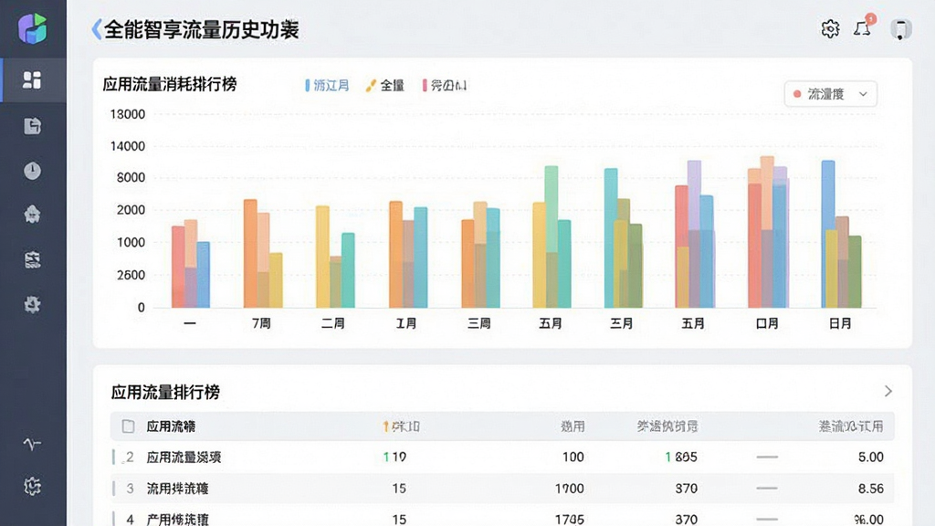Open the home sidebar icon
The height and width of the screenshot is (526, 935).
point(32,214)
